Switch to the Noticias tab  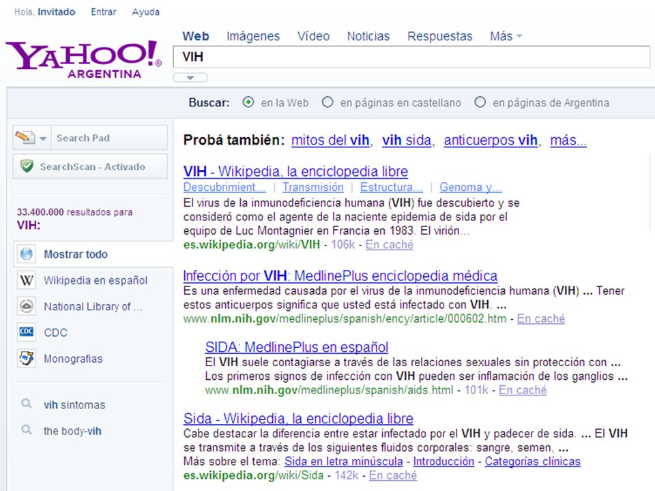point(368,36)
